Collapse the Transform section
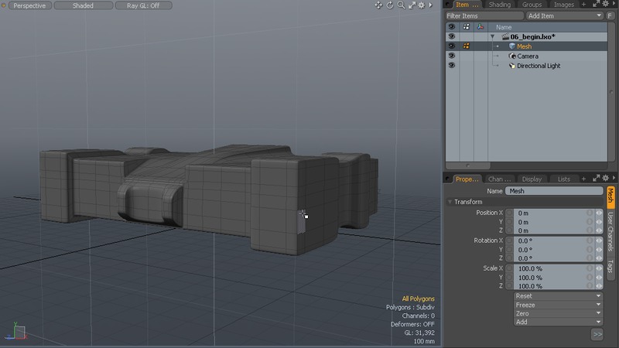This screenshot has height=348, width=619. point(450,202)
